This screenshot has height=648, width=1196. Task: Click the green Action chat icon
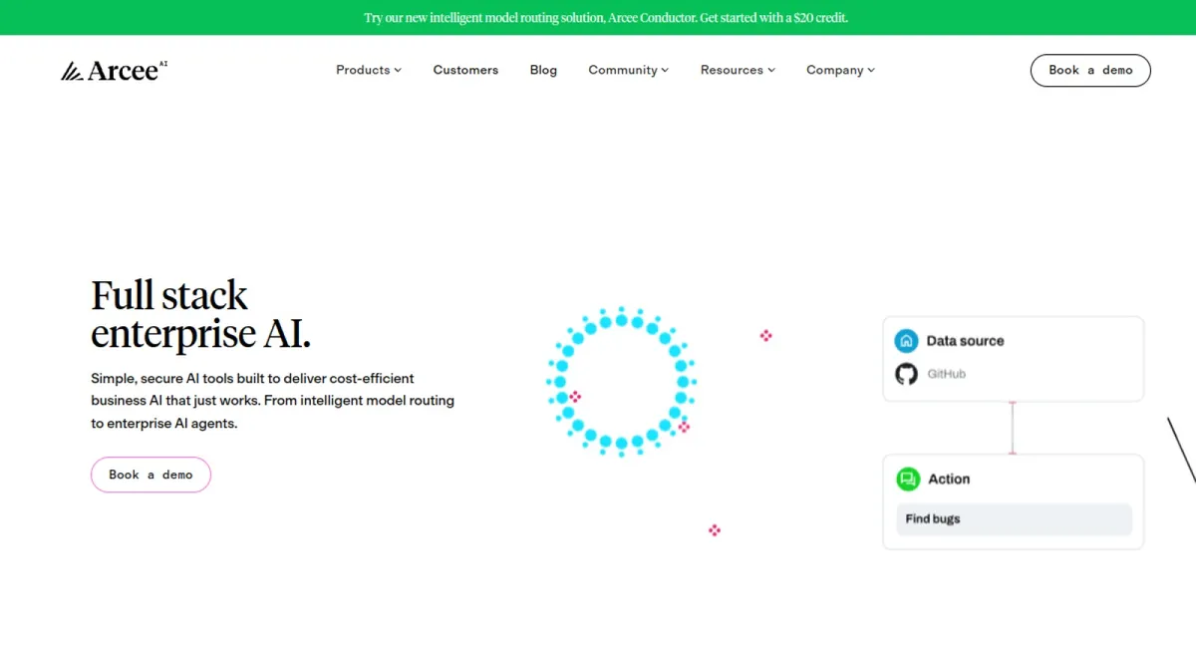(907, 479)
